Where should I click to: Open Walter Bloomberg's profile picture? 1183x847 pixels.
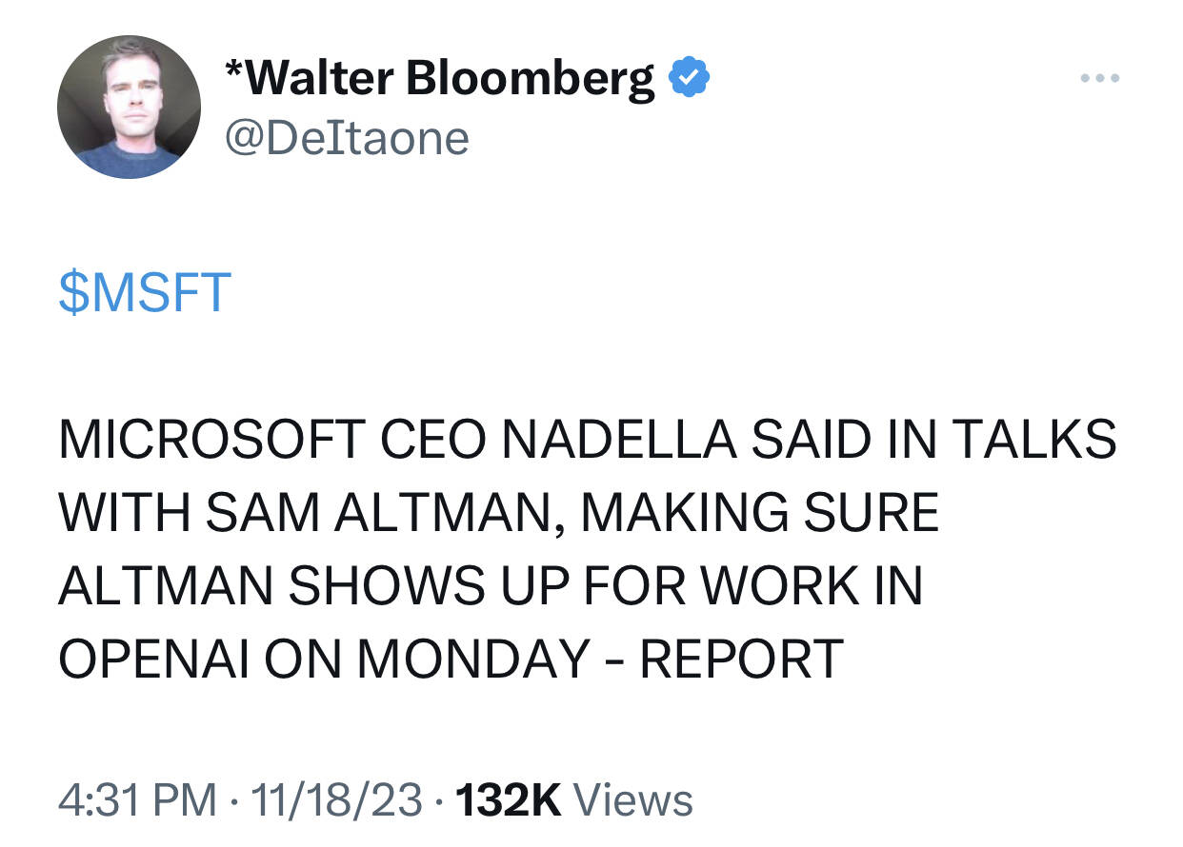(x=129, y=108)
